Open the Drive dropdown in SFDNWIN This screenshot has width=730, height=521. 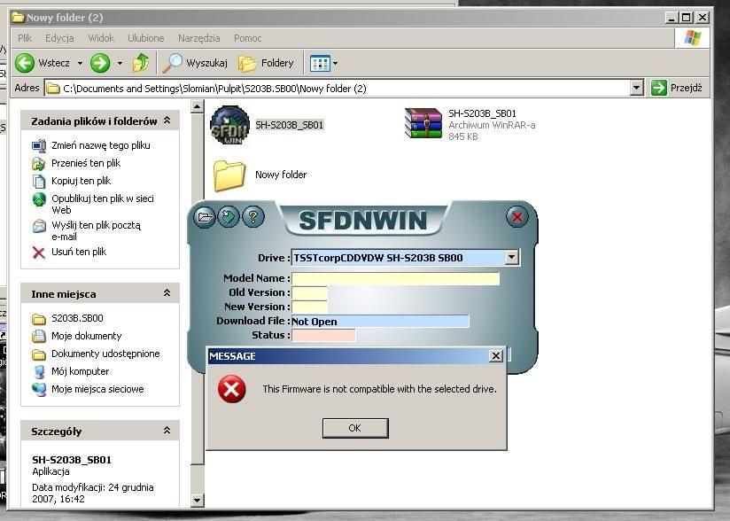pos(512,257)
